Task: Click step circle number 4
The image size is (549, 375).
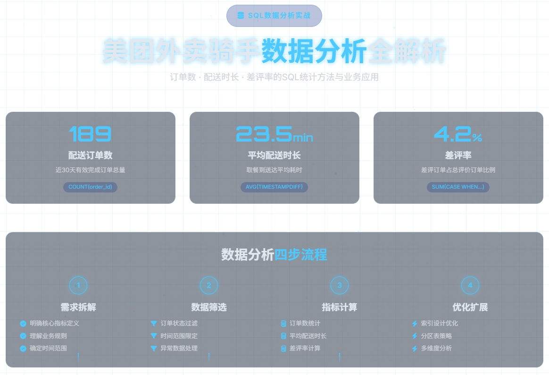Action: (470, 285)
